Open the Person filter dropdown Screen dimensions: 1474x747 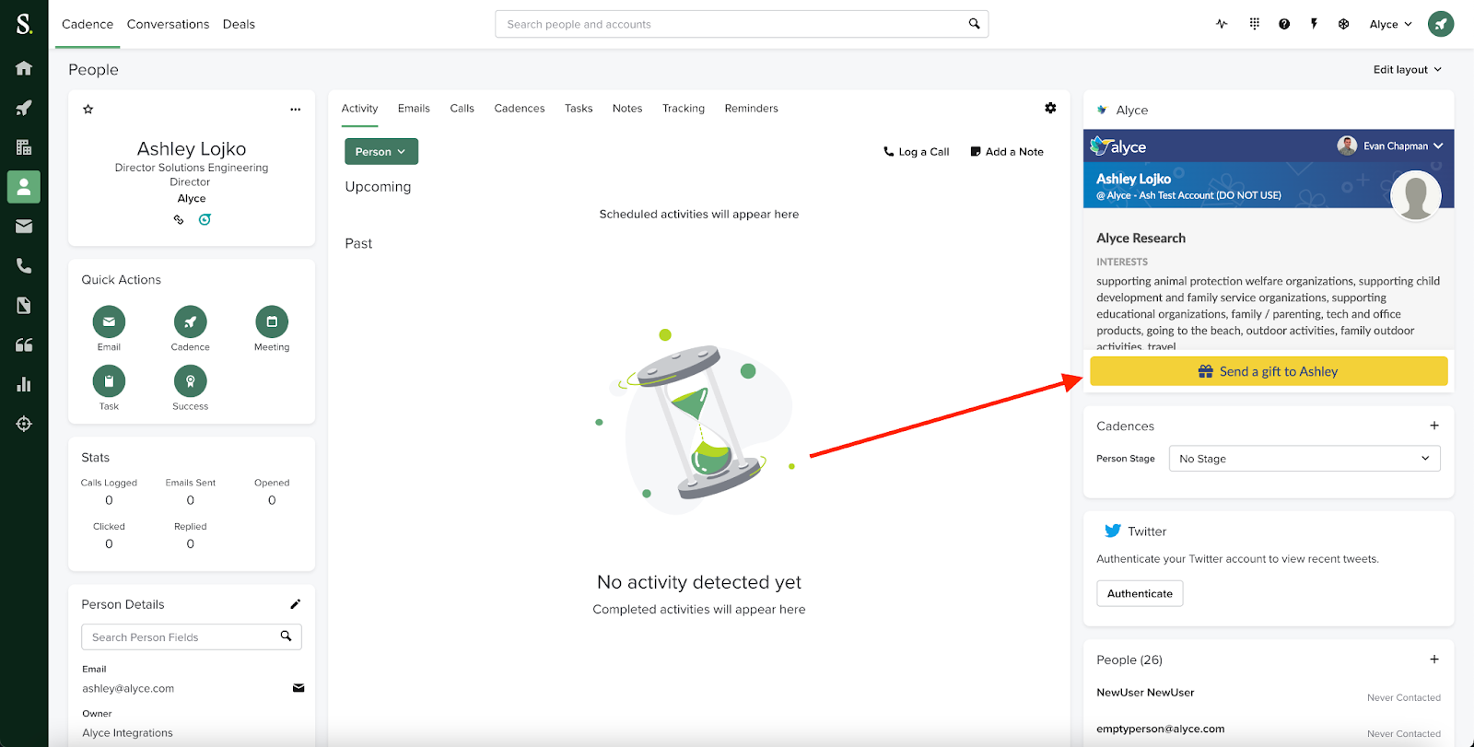(381, 152)
